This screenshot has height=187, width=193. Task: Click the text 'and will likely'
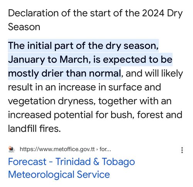(x=154, y=73)
